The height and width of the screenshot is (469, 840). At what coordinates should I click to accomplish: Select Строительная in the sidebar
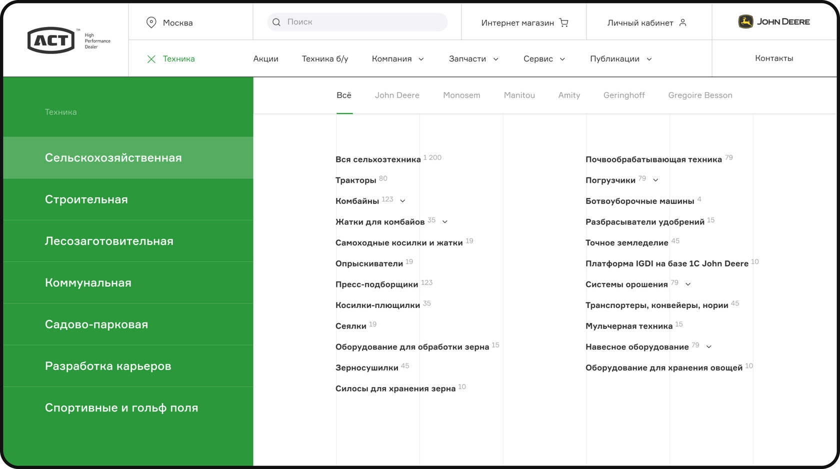pos(86,199)
